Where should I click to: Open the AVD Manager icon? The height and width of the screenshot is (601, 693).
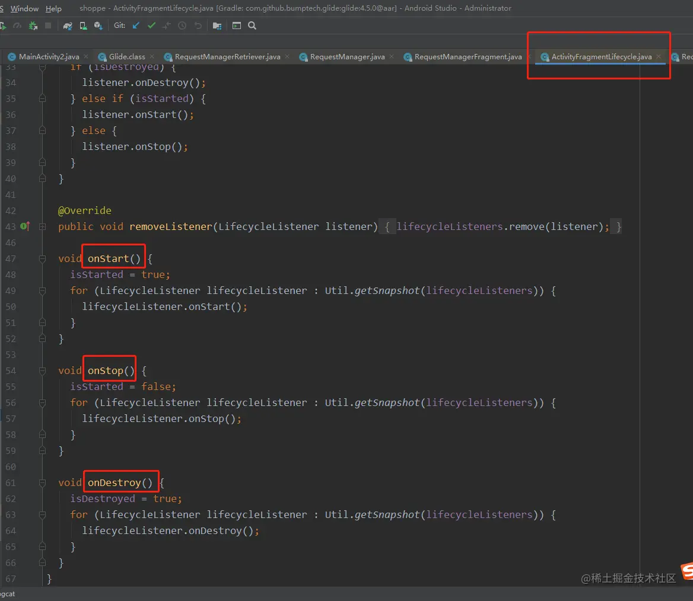click(x=83, y=25)
